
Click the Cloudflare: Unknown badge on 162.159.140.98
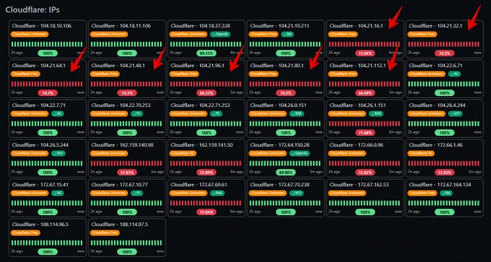pos(108,154)
